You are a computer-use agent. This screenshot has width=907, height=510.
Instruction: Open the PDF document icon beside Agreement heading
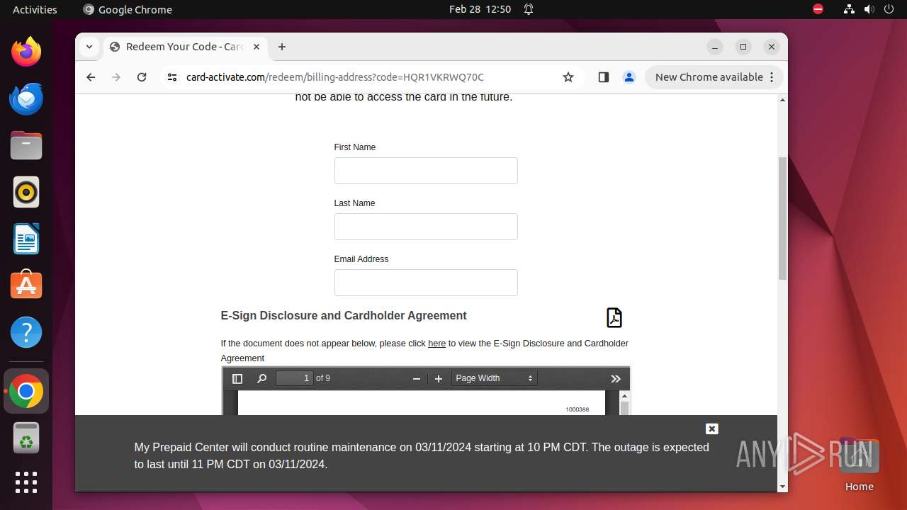click(614, 317)
